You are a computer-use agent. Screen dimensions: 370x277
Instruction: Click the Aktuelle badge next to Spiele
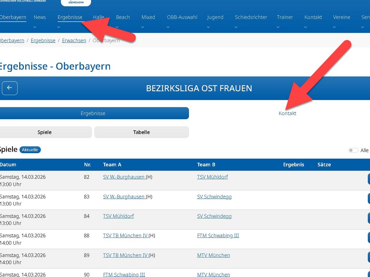[x=30, y=150]
